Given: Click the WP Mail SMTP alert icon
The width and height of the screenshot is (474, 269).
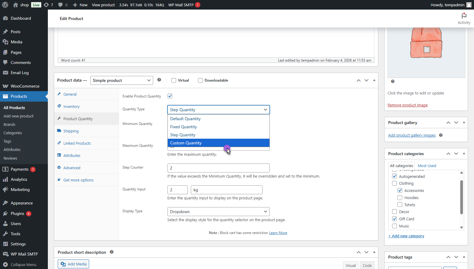Looking at the screenshot, I should point(198,5).
